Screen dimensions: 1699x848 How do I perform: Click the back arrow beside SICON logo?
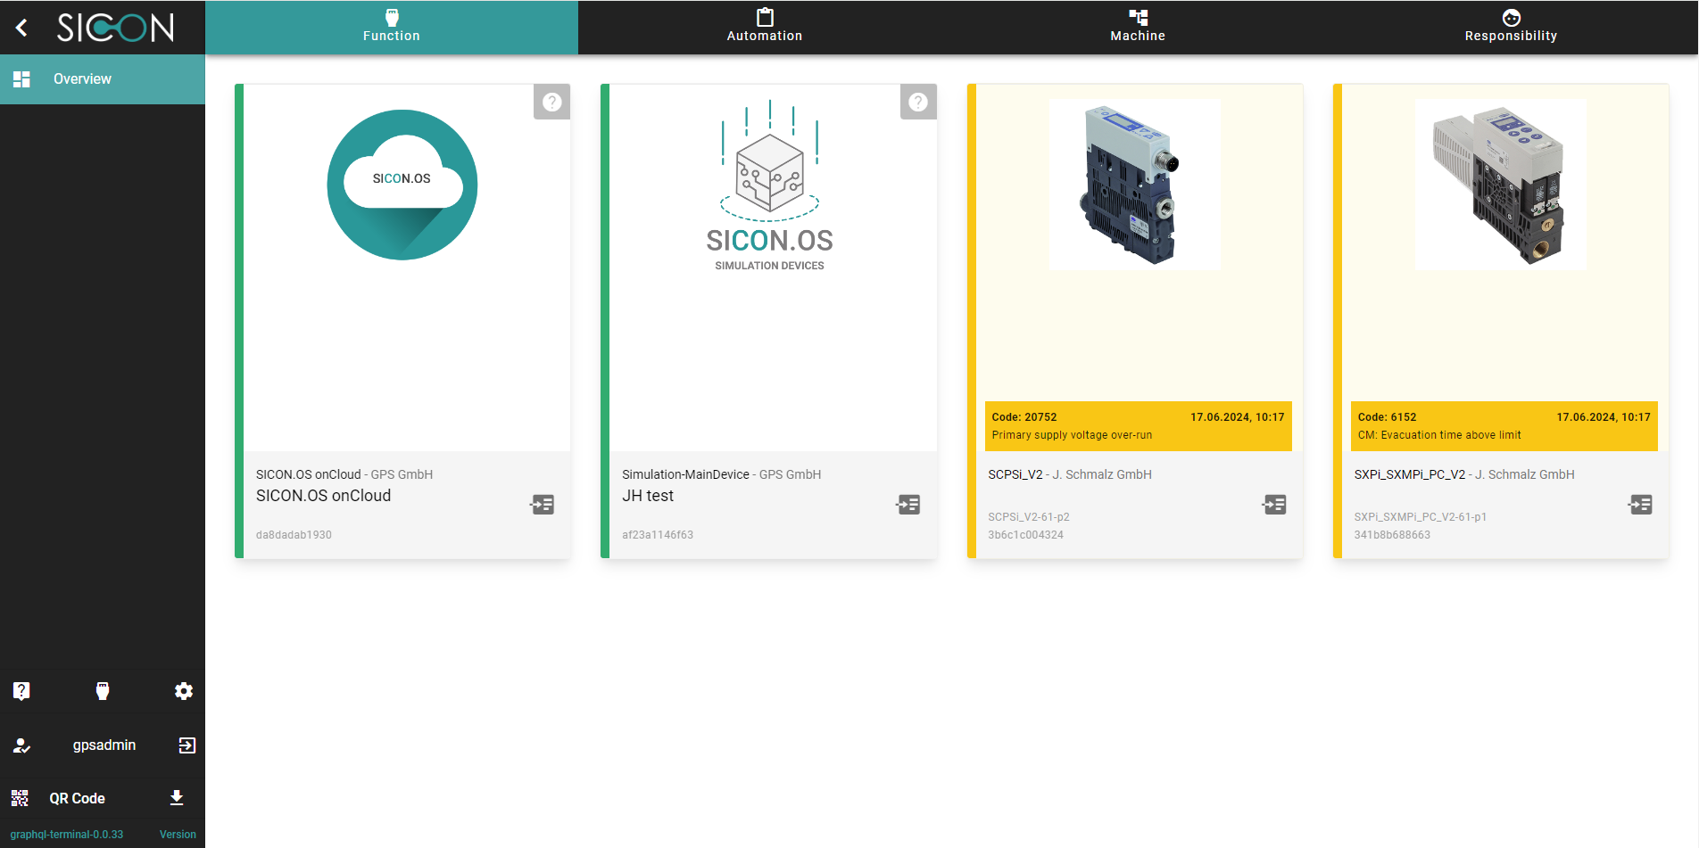(22, 28)
